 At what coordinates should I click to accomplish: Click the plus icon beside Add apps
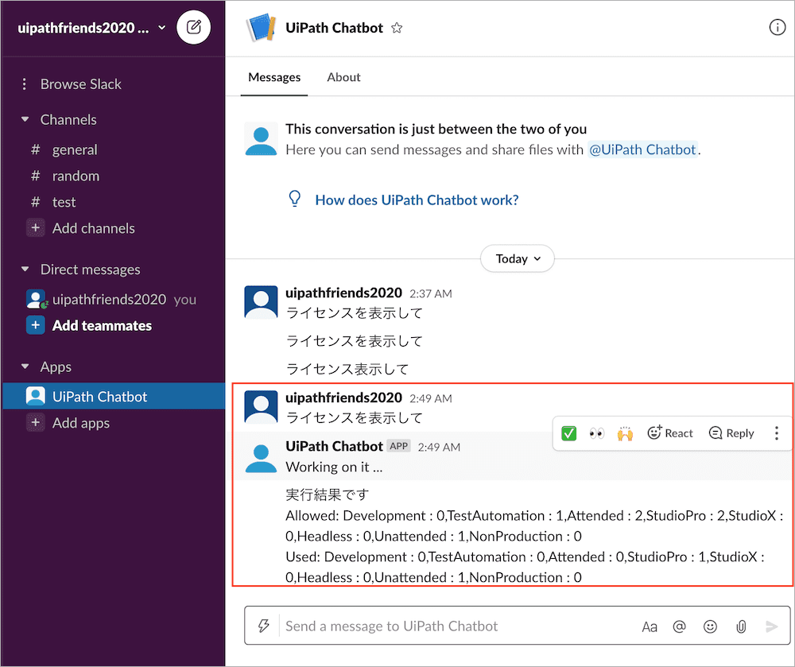36,423
